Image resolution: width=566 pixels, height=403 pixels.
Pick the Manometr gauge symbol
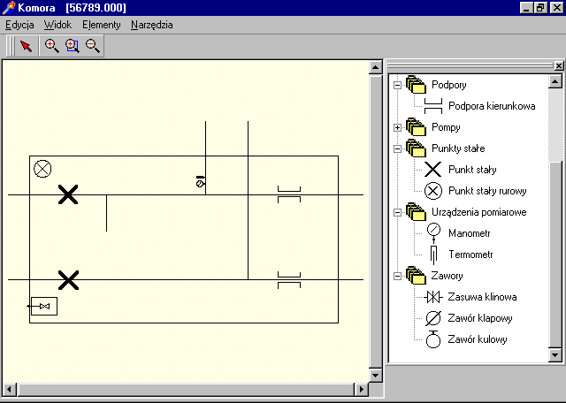point(433,233)
